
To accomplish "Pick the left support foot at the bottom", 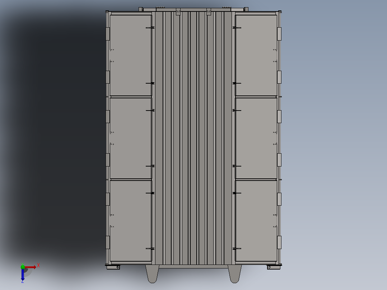I will 152,274.
